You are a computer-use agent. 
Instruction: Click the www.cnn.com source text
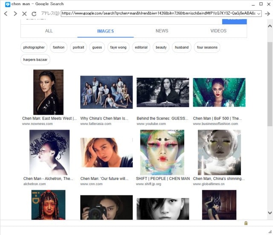click(91, 184)
